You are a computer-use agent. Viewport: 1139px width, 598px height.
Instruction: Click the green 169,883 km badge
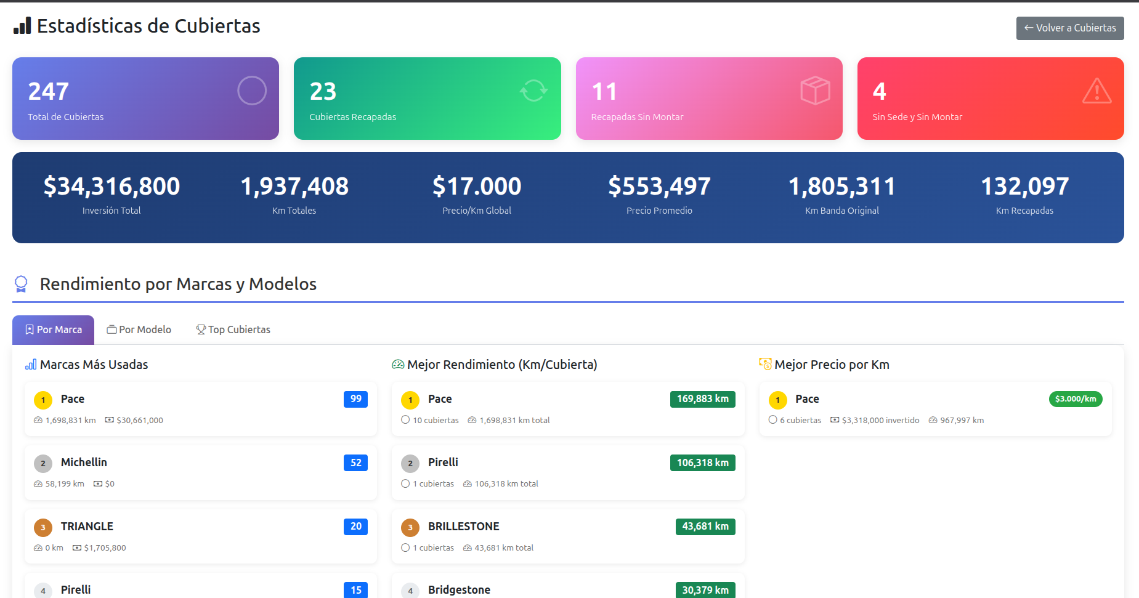[x=702, y=399]
